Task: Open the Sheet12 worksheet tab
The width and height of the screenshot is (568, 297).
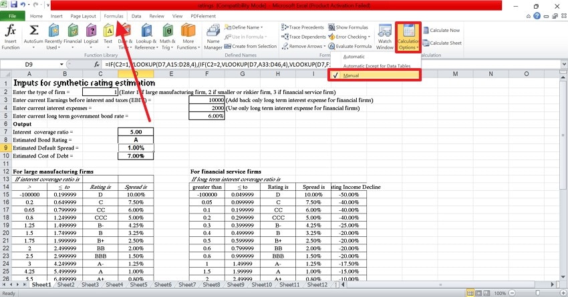Action: point(317,285)
